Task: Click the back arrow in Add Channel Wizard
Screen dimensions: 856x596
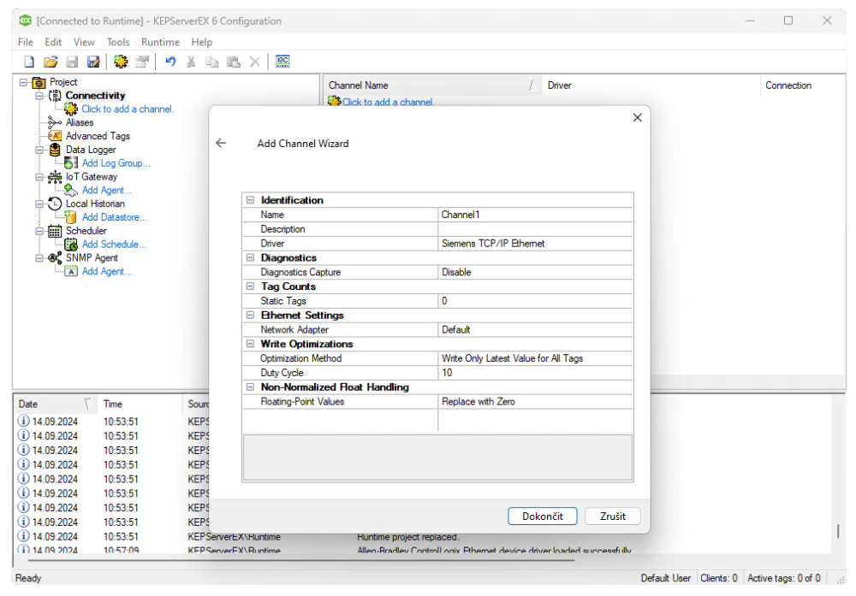Action: coord(221,143)
